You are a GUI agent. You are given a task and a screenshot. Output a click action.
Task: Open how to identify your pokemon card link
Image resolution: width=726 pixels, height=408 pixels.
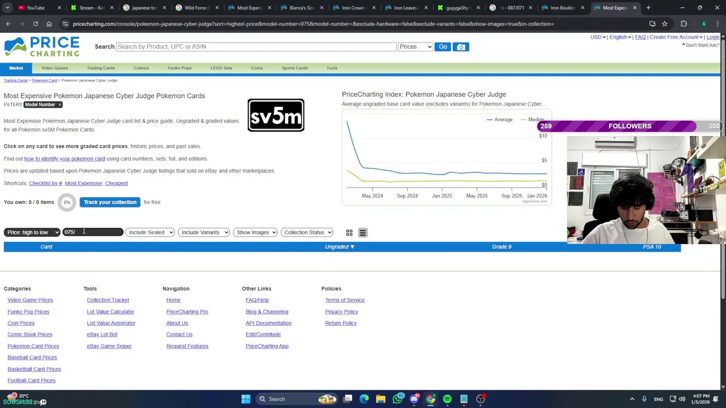click(x=65, y=159)
